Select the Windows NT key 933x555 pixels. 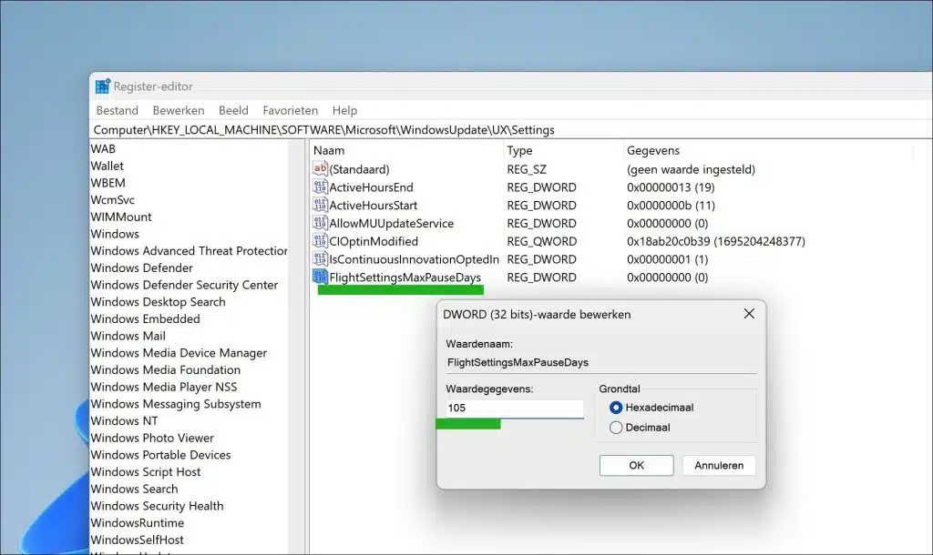(x=124, y=420)
